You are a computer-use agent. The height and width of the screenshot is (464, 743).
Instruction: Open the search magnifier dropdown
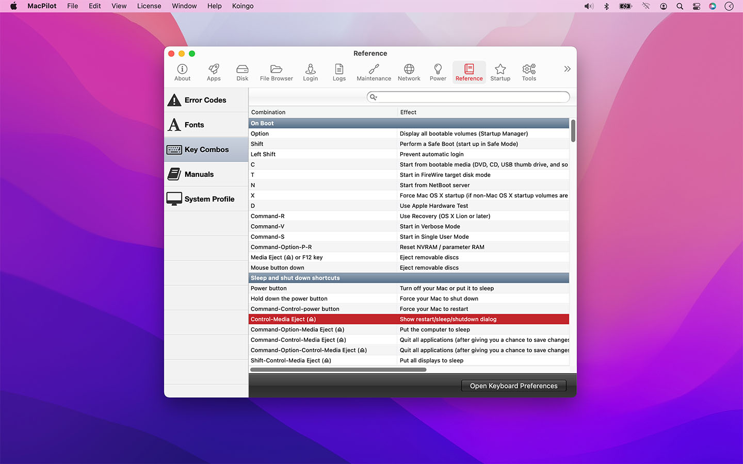(374, 97)
